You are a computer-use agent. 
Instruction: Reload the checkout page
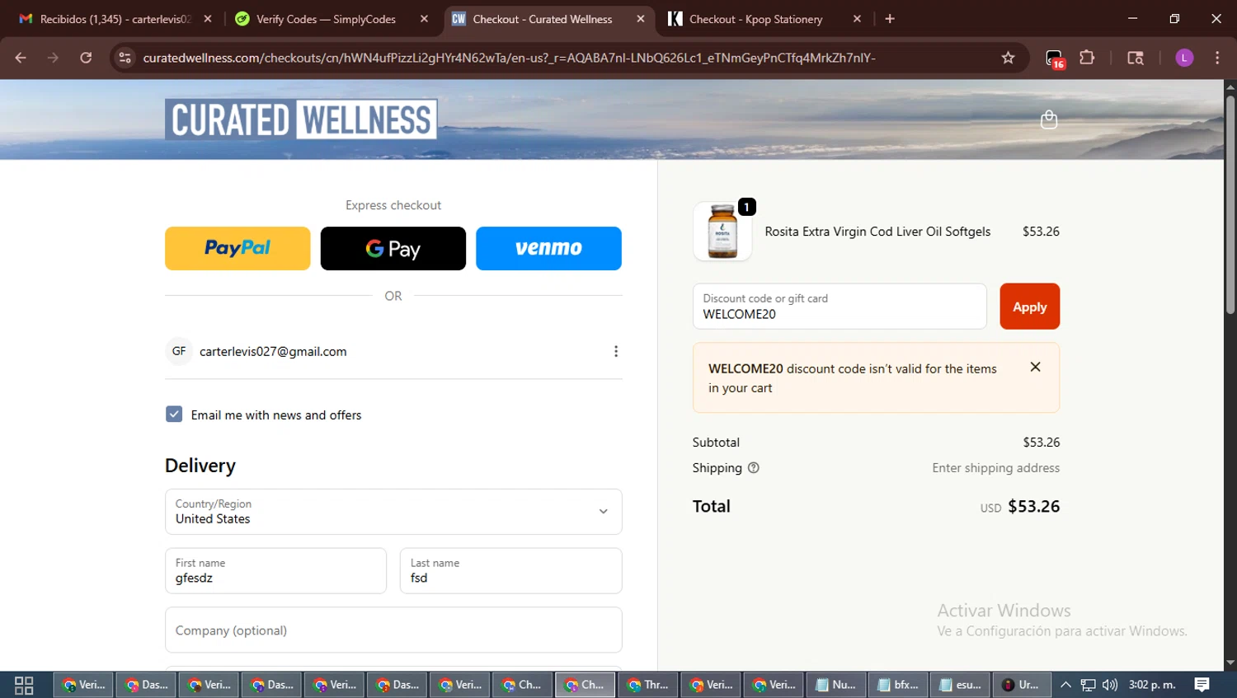click(86, 58)
